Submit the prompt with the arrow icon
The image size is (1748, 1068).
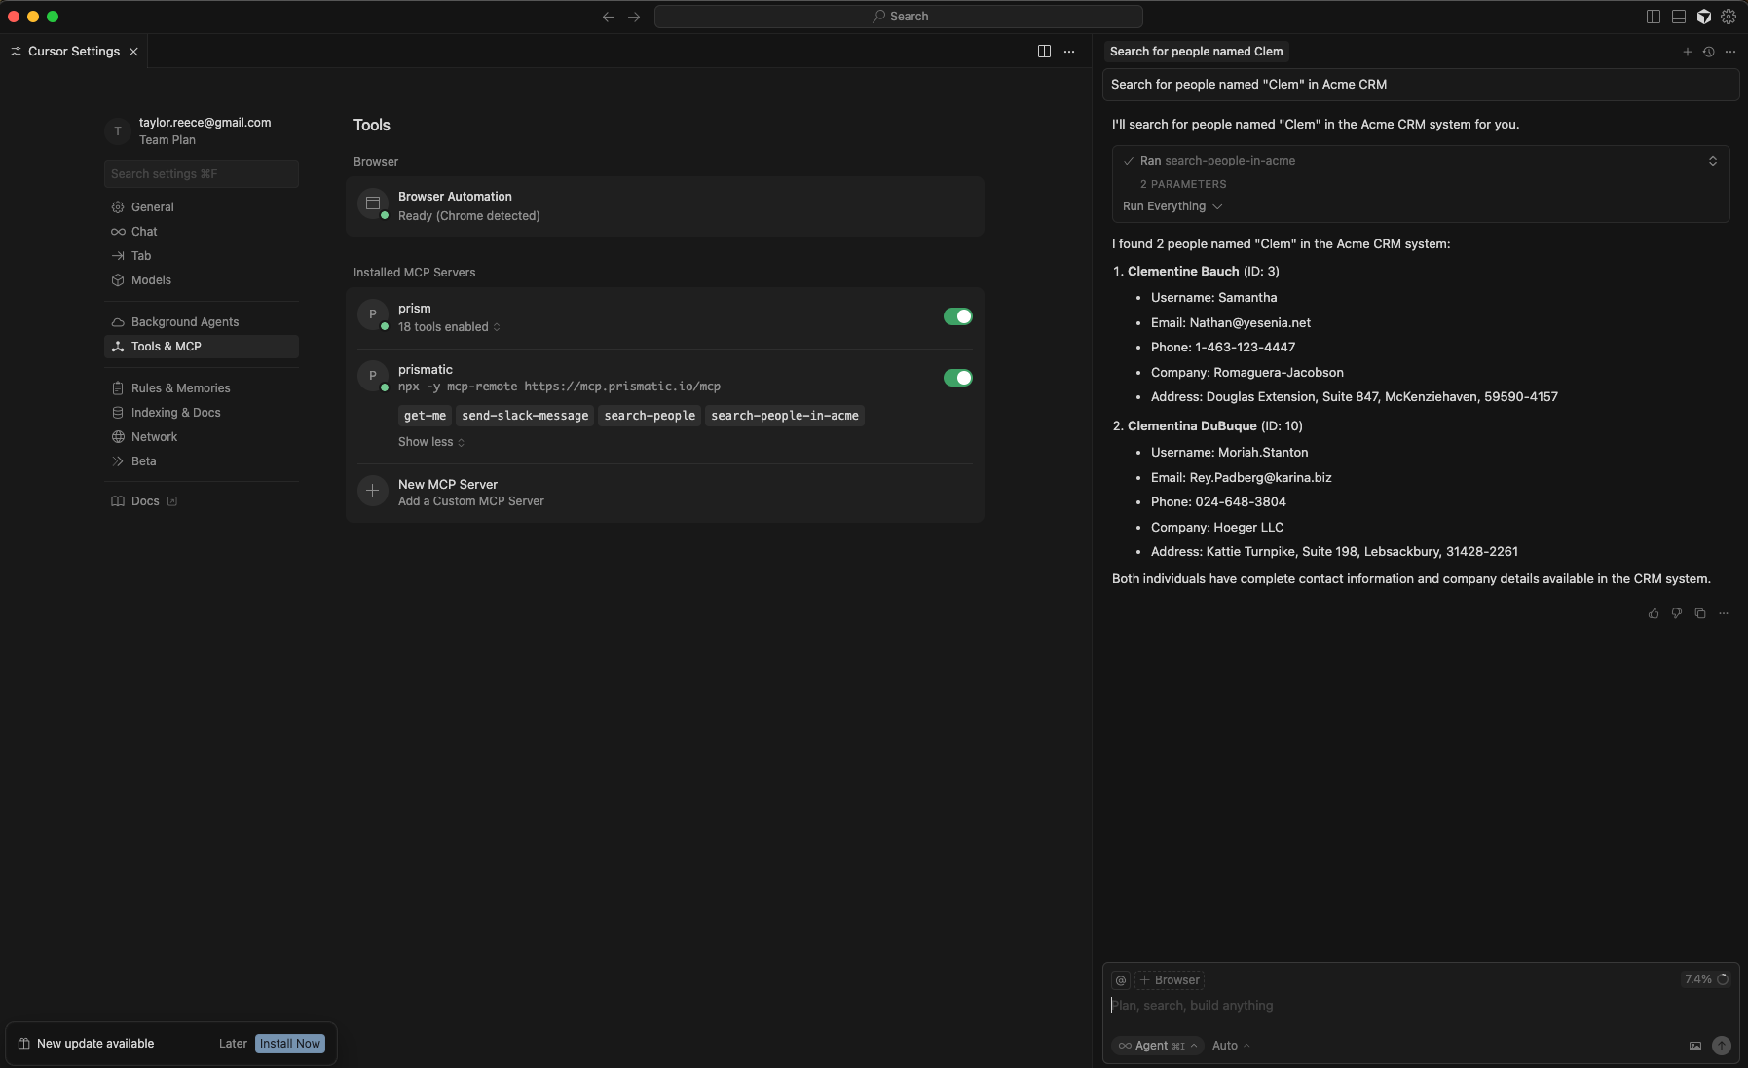click(x=1722, y=1046)
